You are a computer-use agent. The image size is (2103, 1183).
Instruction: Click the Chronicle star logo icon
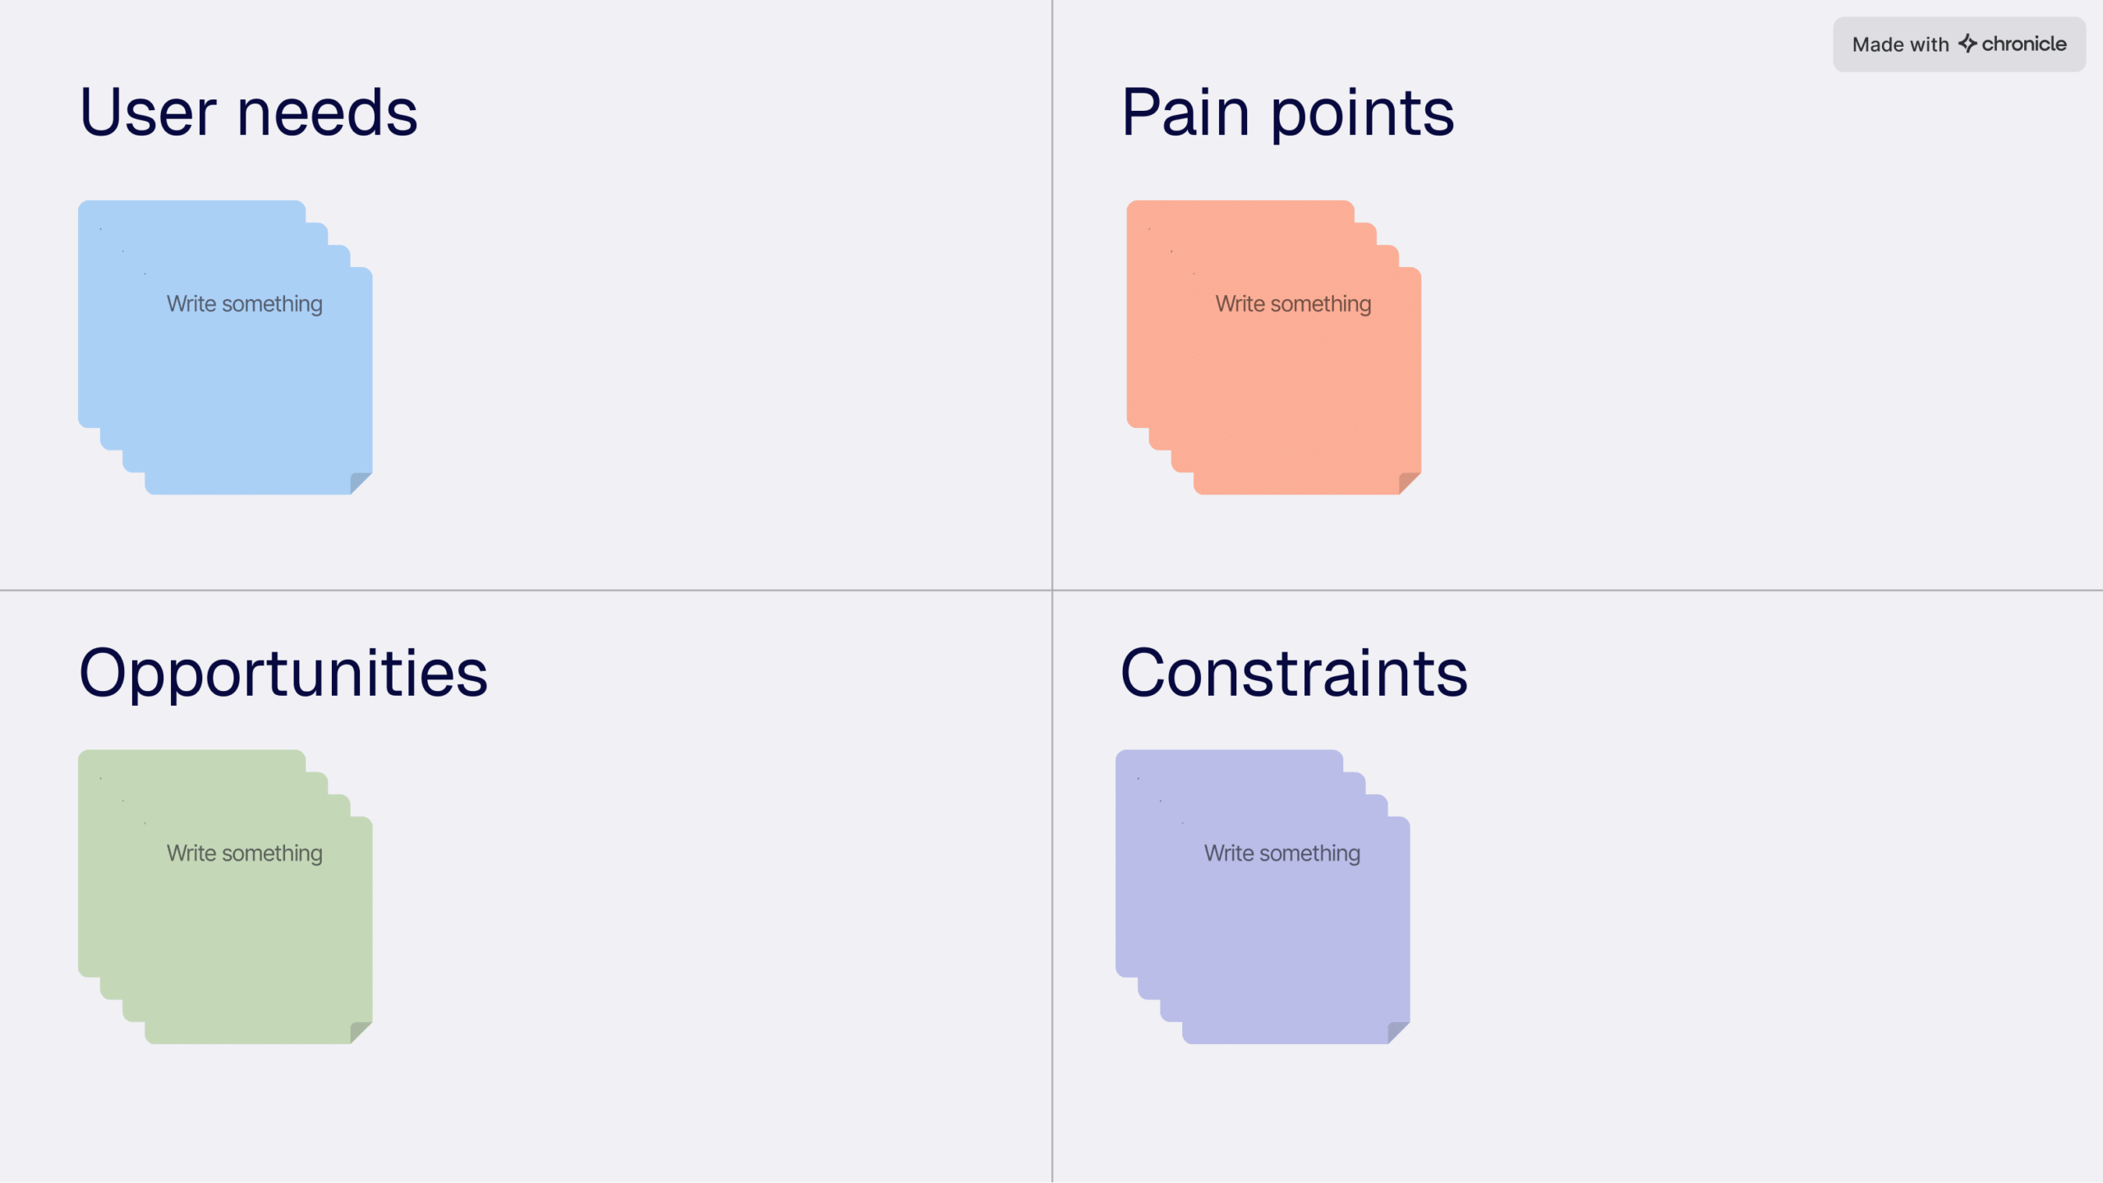[1967, 44]
